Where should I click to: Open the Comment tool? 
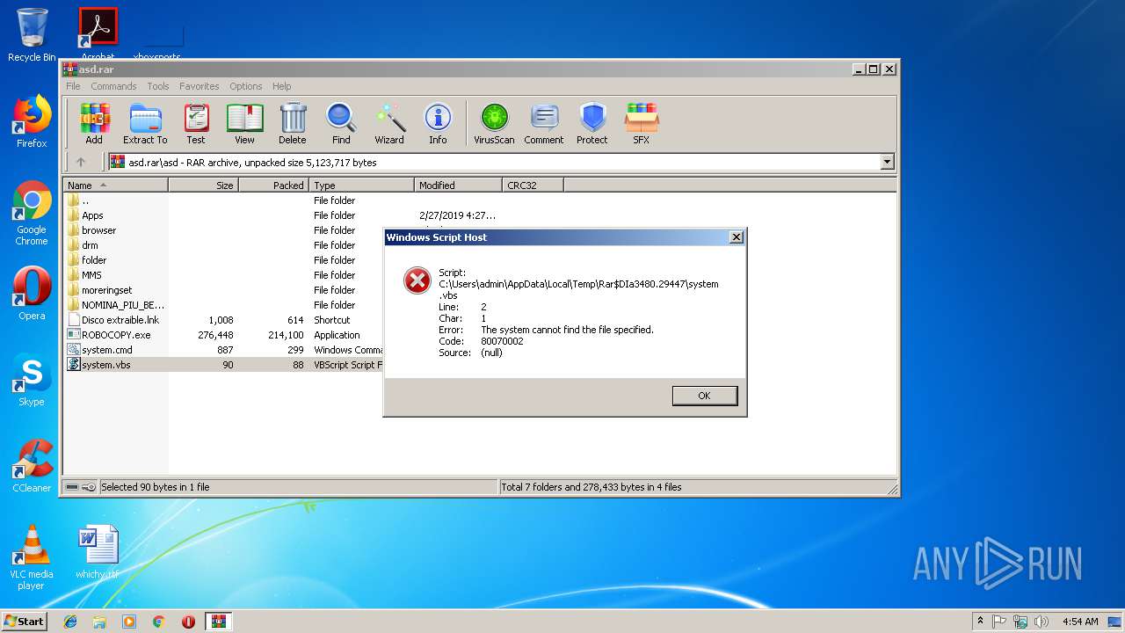coord(544,124)
